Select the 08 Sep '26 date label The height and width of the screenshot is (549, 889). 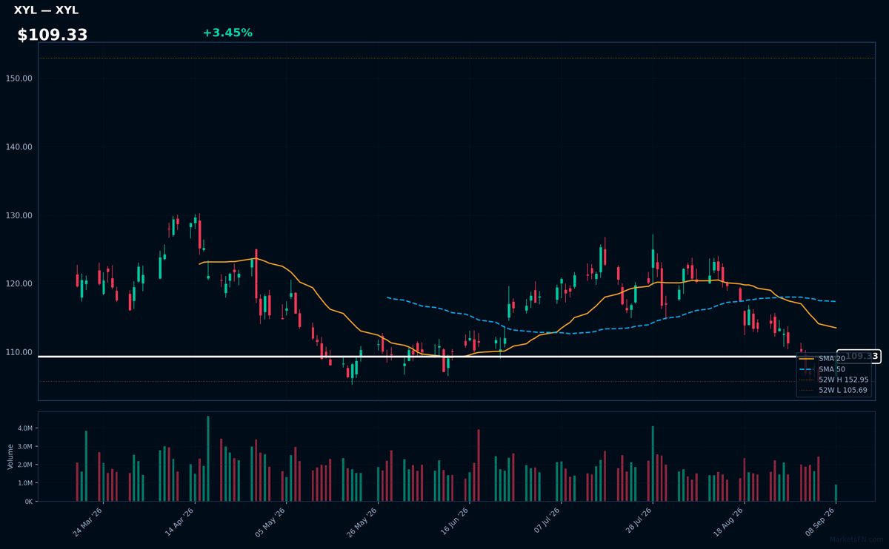[x=821, y=522]
